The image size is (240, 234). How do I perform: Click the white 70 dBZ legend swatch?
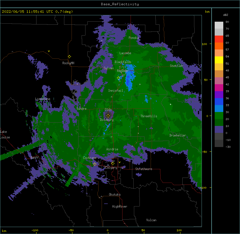click(x=219, y=25)
